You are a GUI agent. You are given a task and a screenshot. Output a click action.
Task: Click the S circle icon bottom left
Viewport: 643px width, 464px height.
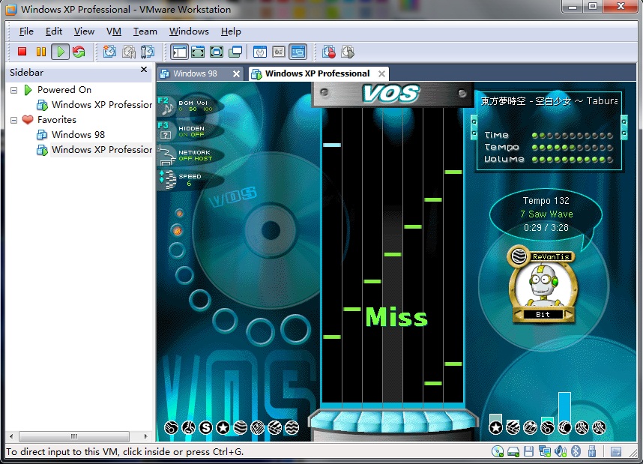(206, 428)
